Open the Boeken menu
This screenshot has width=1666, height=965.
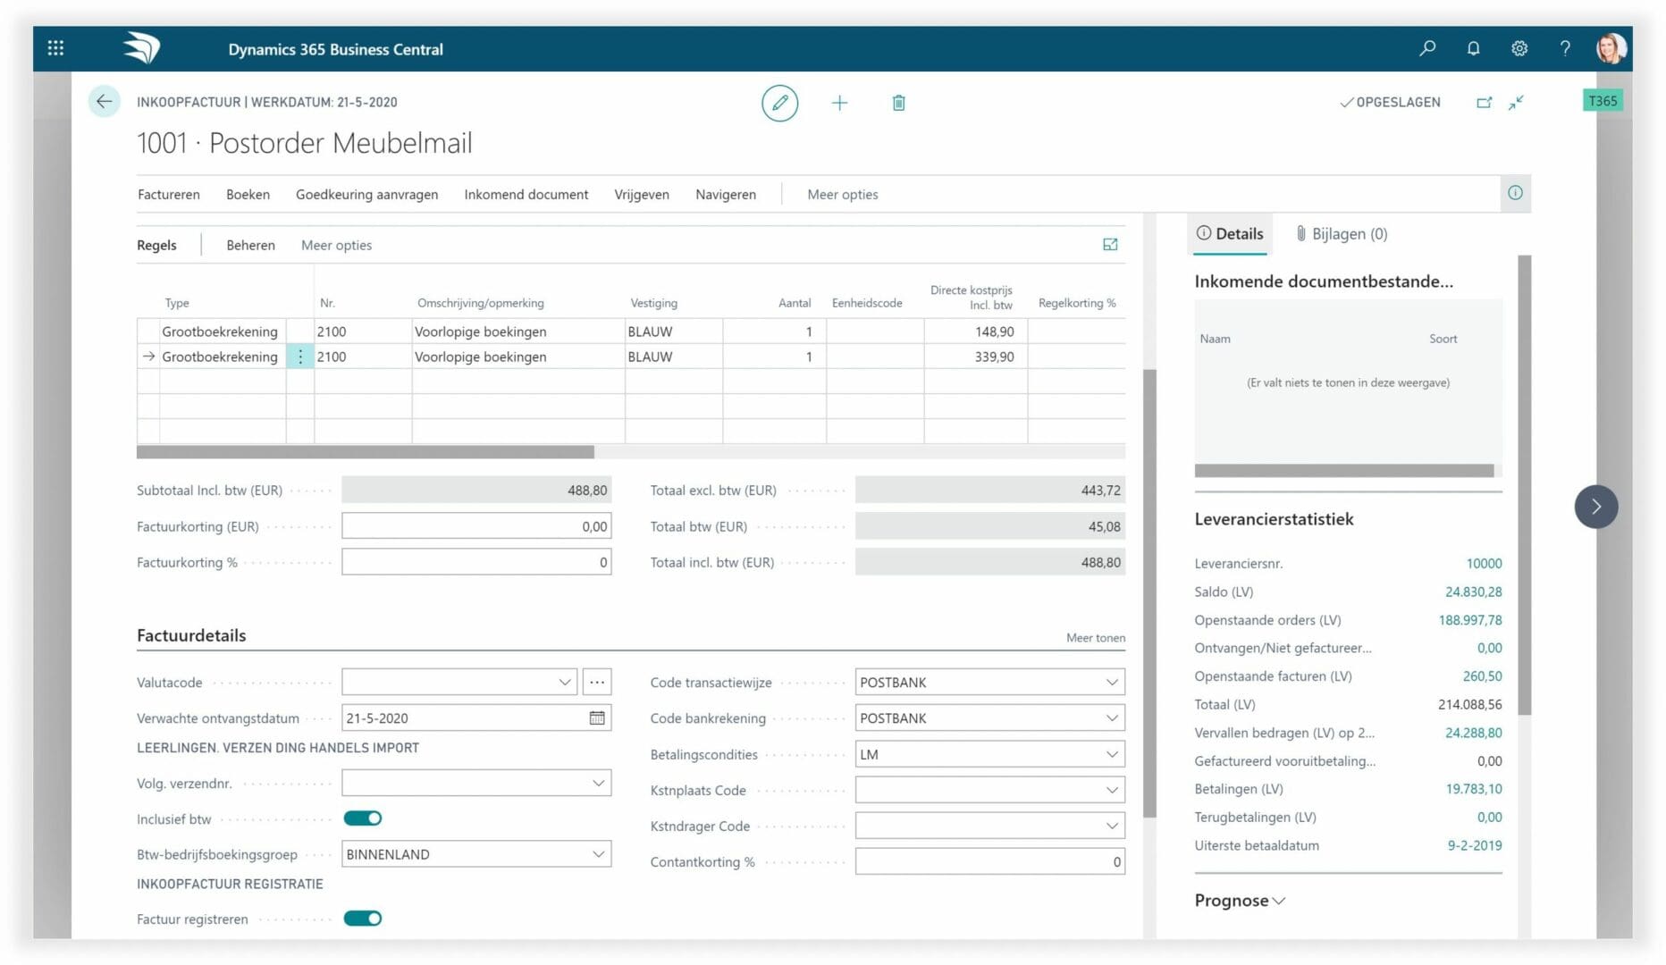pos(248,194)
